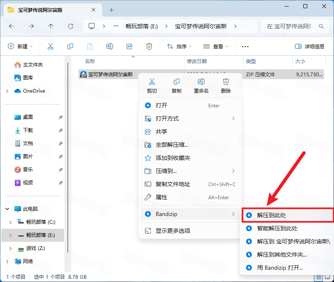This screenshot has width=334, height=282.
Task: Click 剪切 in the context menu
Action: coord(152,86)
